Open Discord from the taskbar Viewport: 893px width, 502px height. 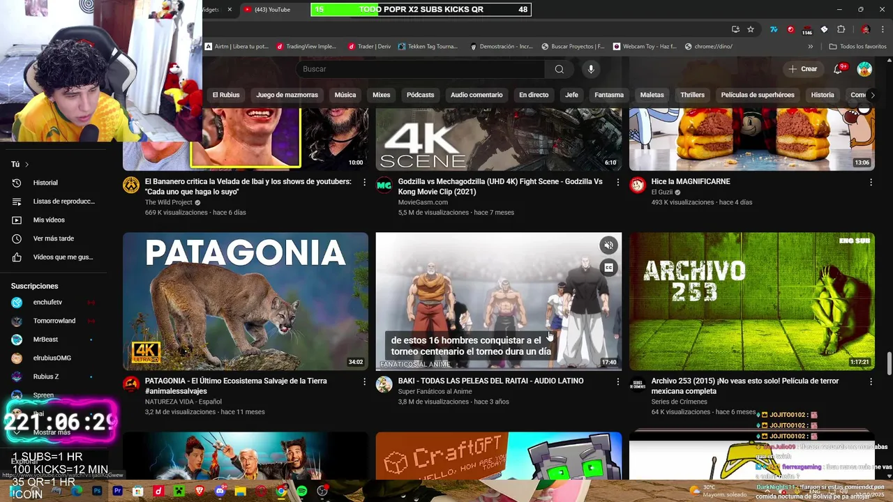[220, 491]
